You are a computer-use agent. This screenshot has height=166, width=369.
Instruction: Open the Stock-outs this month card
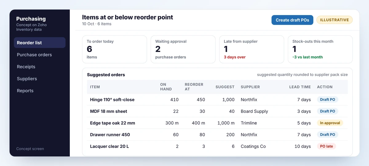point(320,49)
